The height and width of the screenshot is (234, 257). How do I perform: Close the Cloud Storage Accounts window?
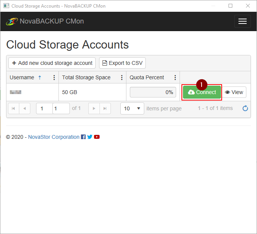248,6
